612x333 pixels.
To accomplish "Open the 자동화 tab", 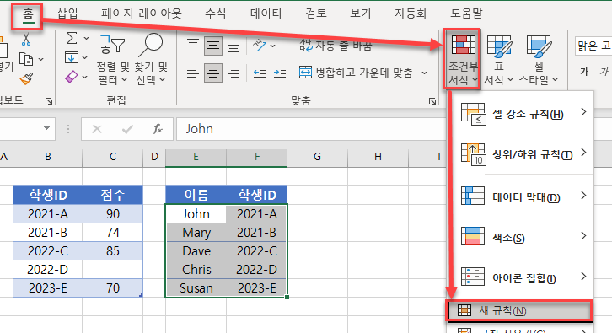I will pyautogui.click(x=411, y=13).
